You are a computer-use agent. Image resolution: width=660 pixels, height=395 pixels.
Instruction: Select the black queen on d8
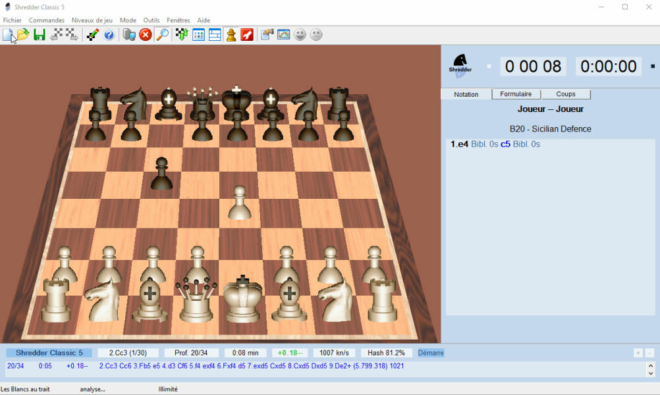(202, 104)
